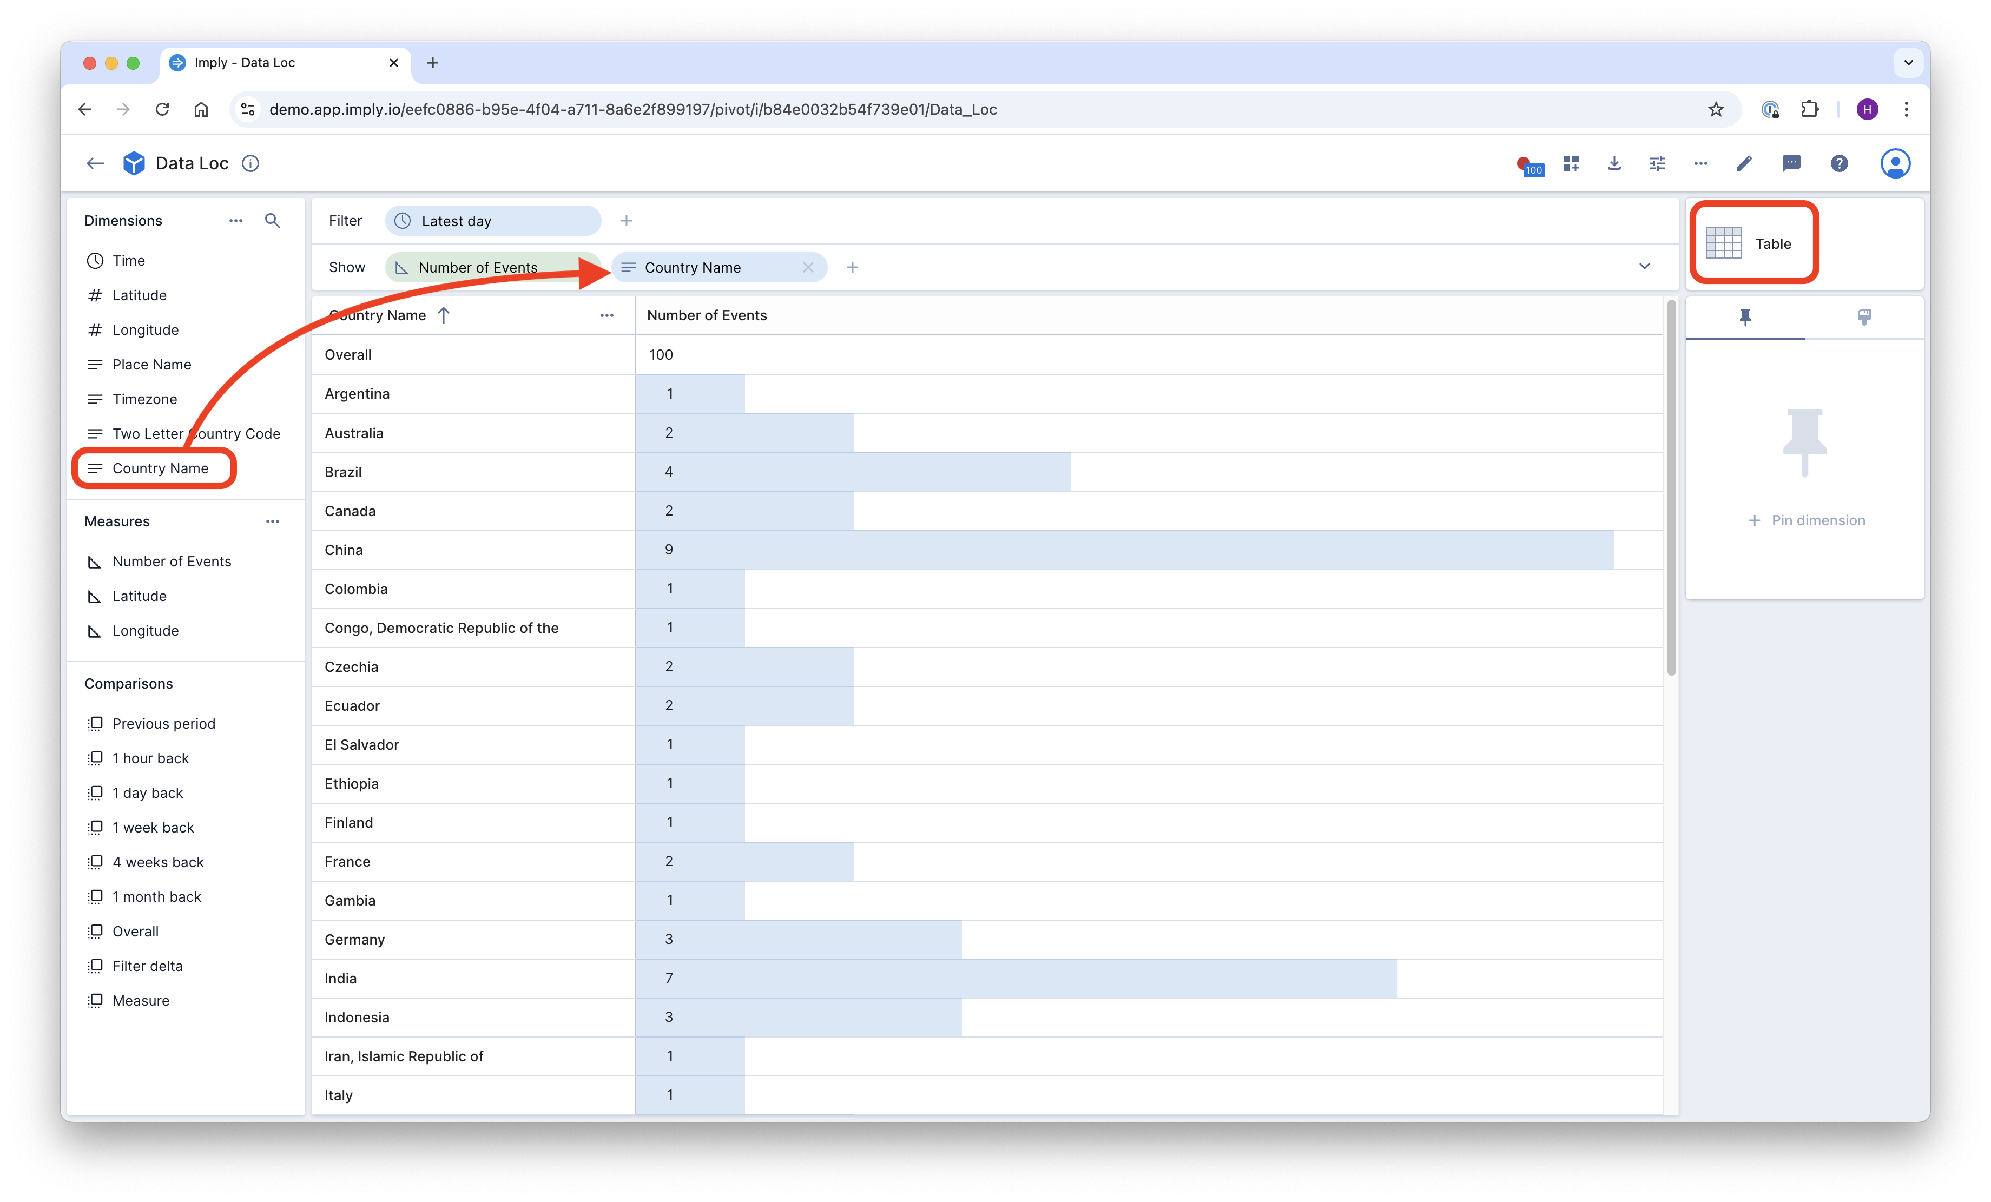Image resolution: width=1991 pixels, height=1202 pixels.
Task: Select the pin panel tab
Action: 1745,318
